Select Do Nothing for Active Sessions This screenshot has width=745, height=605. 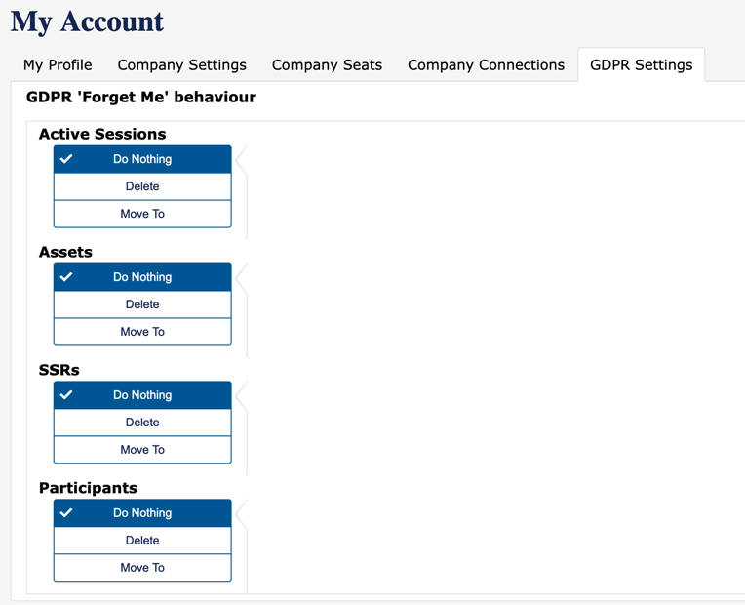point(142,159)
